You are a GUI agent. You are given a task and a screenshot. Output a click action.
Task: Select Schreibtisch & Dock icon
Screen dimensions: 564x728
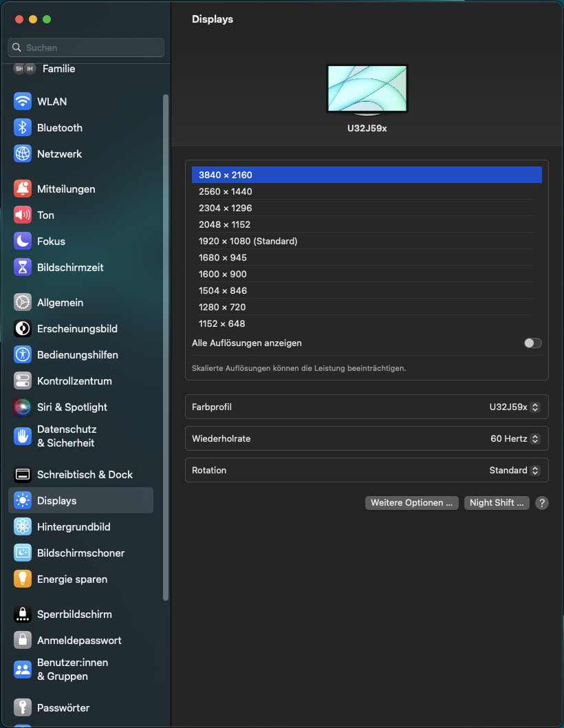(x=22, y=475)
